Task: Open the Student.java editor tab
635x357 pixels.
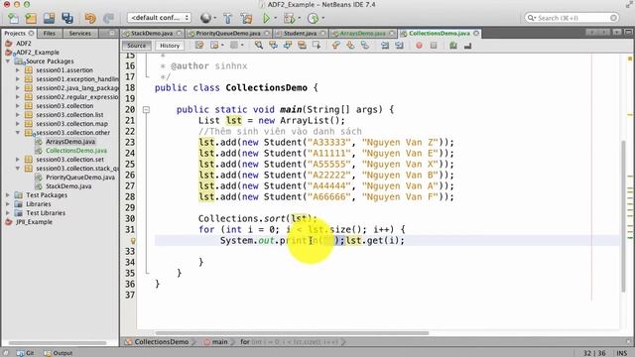Action: (x=300, y=33)
